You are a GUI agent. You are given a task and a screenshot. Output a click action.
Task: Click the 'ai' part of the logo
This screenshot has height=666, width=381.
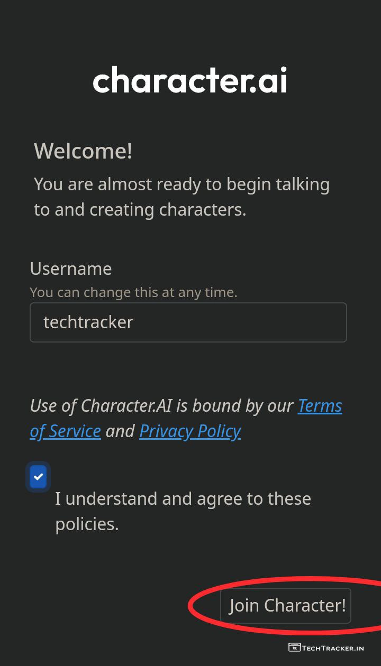click(273, 81)
